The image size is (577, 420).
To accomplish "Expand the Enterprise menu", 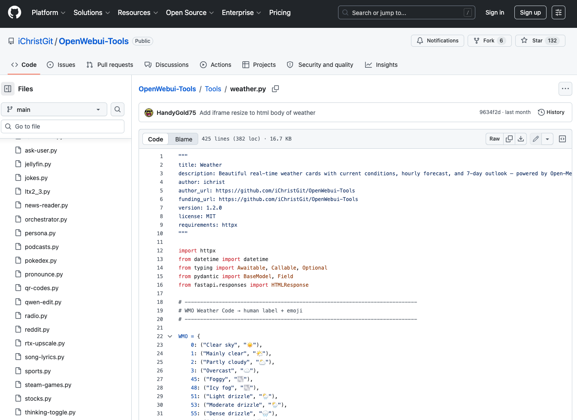I will (x=242, y=12).
